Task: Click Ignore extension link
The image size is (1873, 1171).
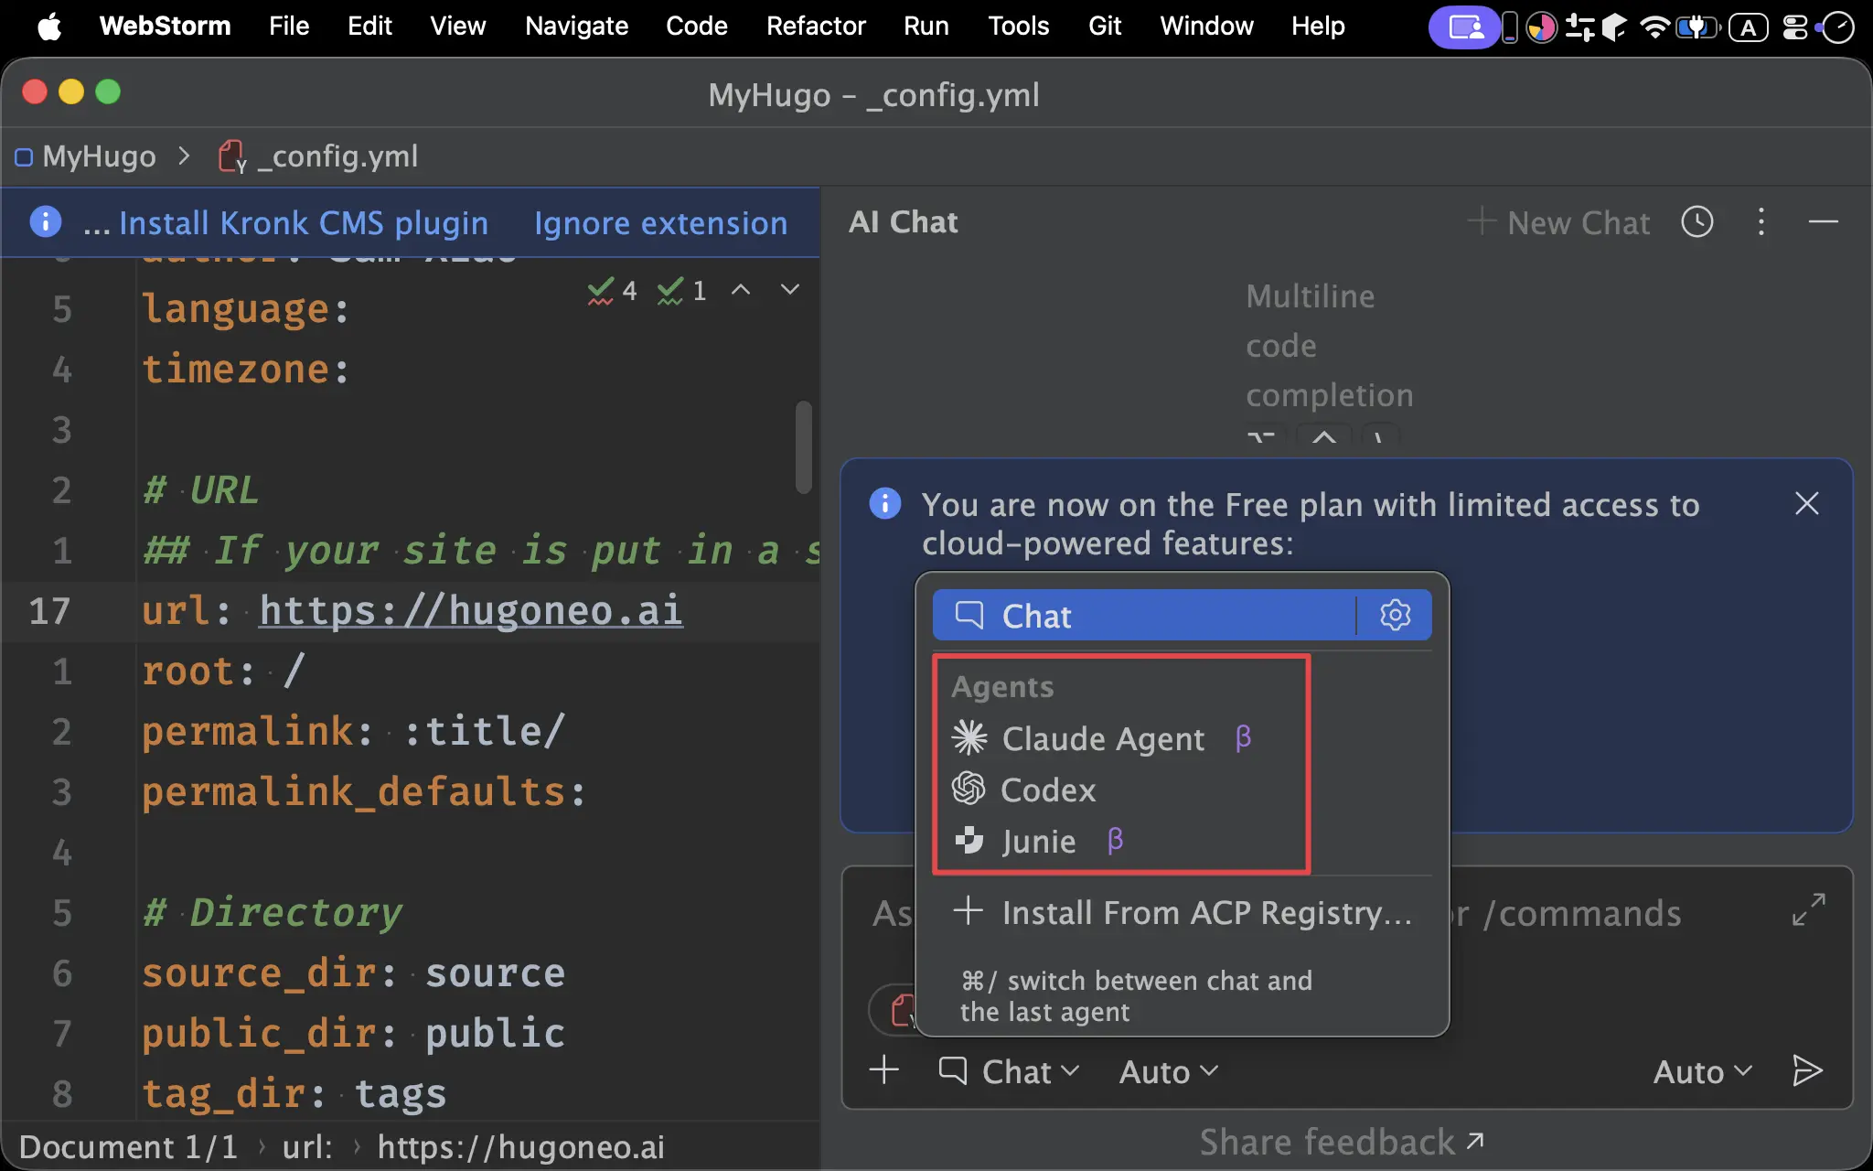Action: (660, 223)
